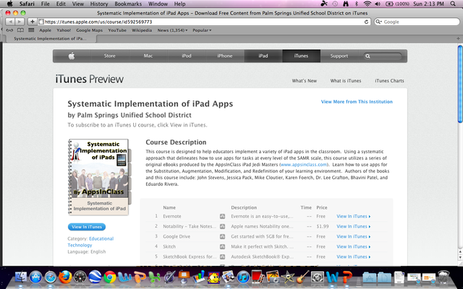Click blue View In iTunes button
463x289 pixels.
tap(87, 227)
